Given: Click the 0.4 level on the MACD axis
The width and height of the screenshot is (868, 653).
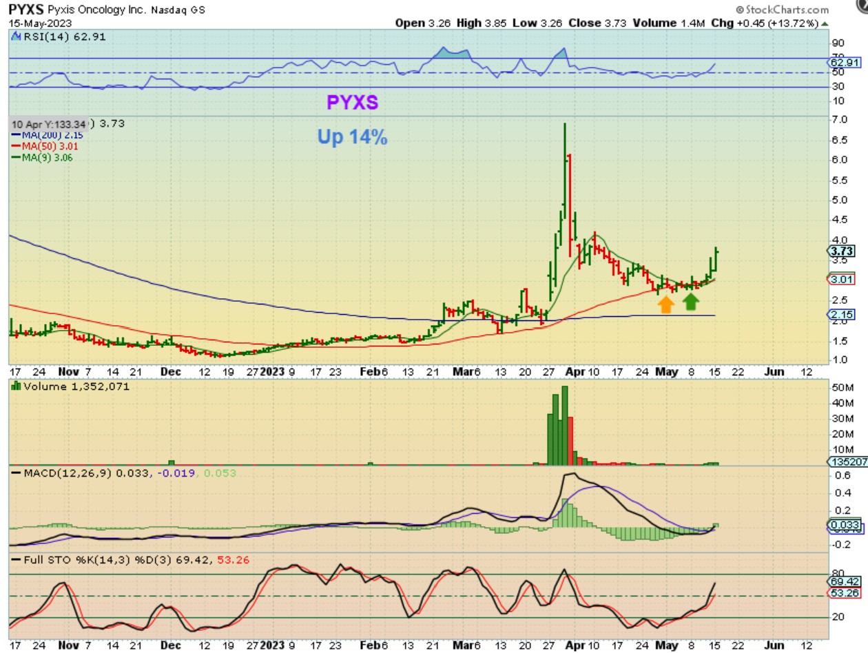Looking at the screenshot, I should click(x=842, y=493).
